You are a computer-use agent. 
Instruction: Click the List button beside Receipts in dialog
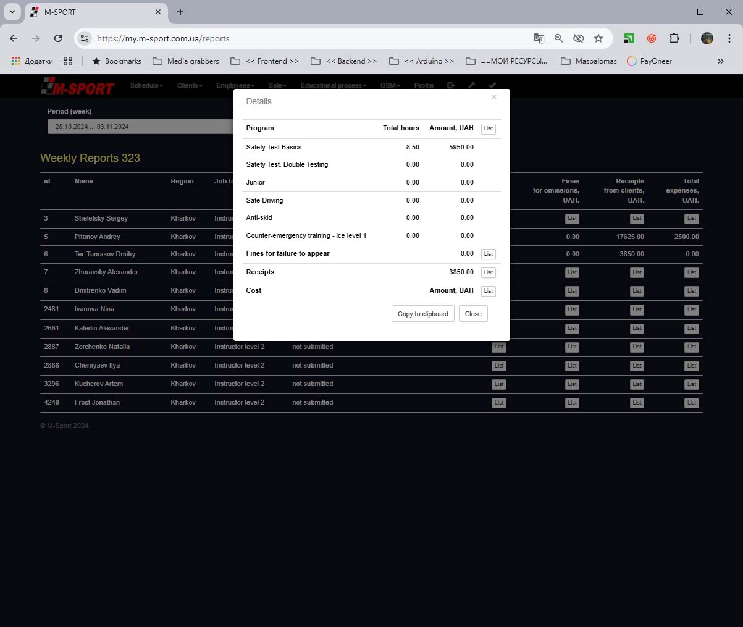pyautogui.click(x=488, y=272)
